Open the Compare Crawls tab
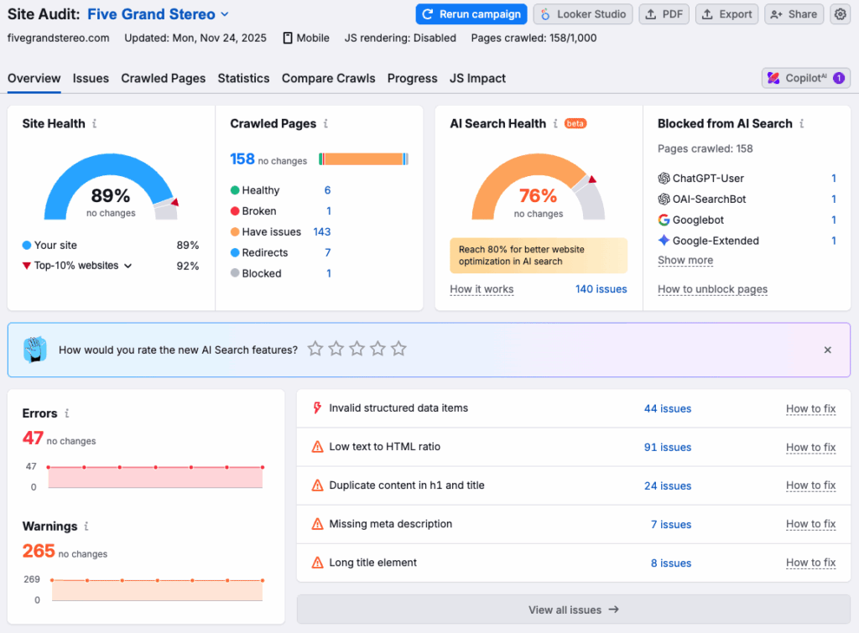The height and width of the screenshot is (633, 859). coord(328,78)
